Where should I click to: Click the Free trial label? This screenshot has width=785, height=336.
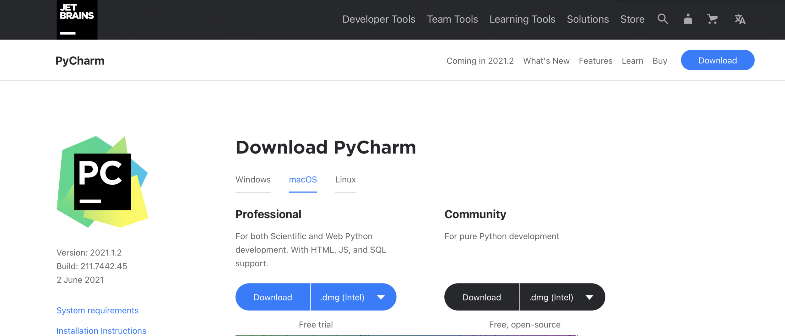pyautogui.click(x=316, y=325)
